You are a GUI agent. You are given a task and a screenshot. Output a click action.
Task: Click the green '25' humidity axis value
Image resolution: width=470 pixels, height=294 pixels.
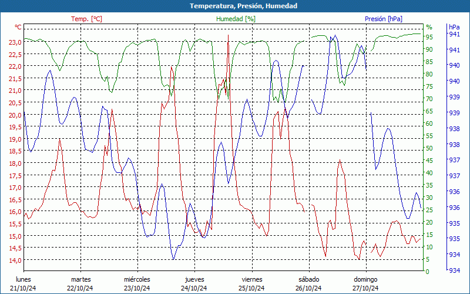(429, 210)
